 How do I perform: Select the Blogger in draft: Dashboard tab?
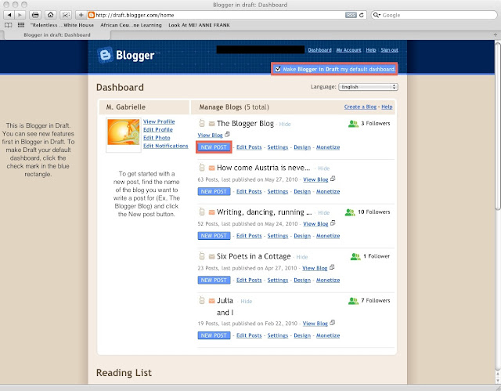pyautogui.click(x=57, y=34)
